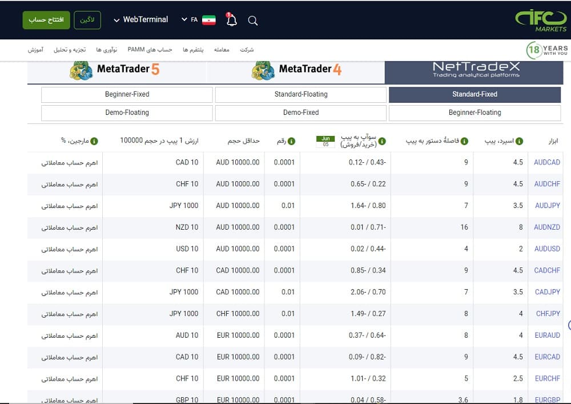This screenshot has width=571, height=404.
Task: Open the AUDUSD instrument link
Action: pyautogui.click(x=547, y=249)
